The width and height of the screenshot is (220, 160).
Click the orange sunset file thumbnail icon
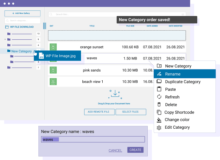point(53,47)
